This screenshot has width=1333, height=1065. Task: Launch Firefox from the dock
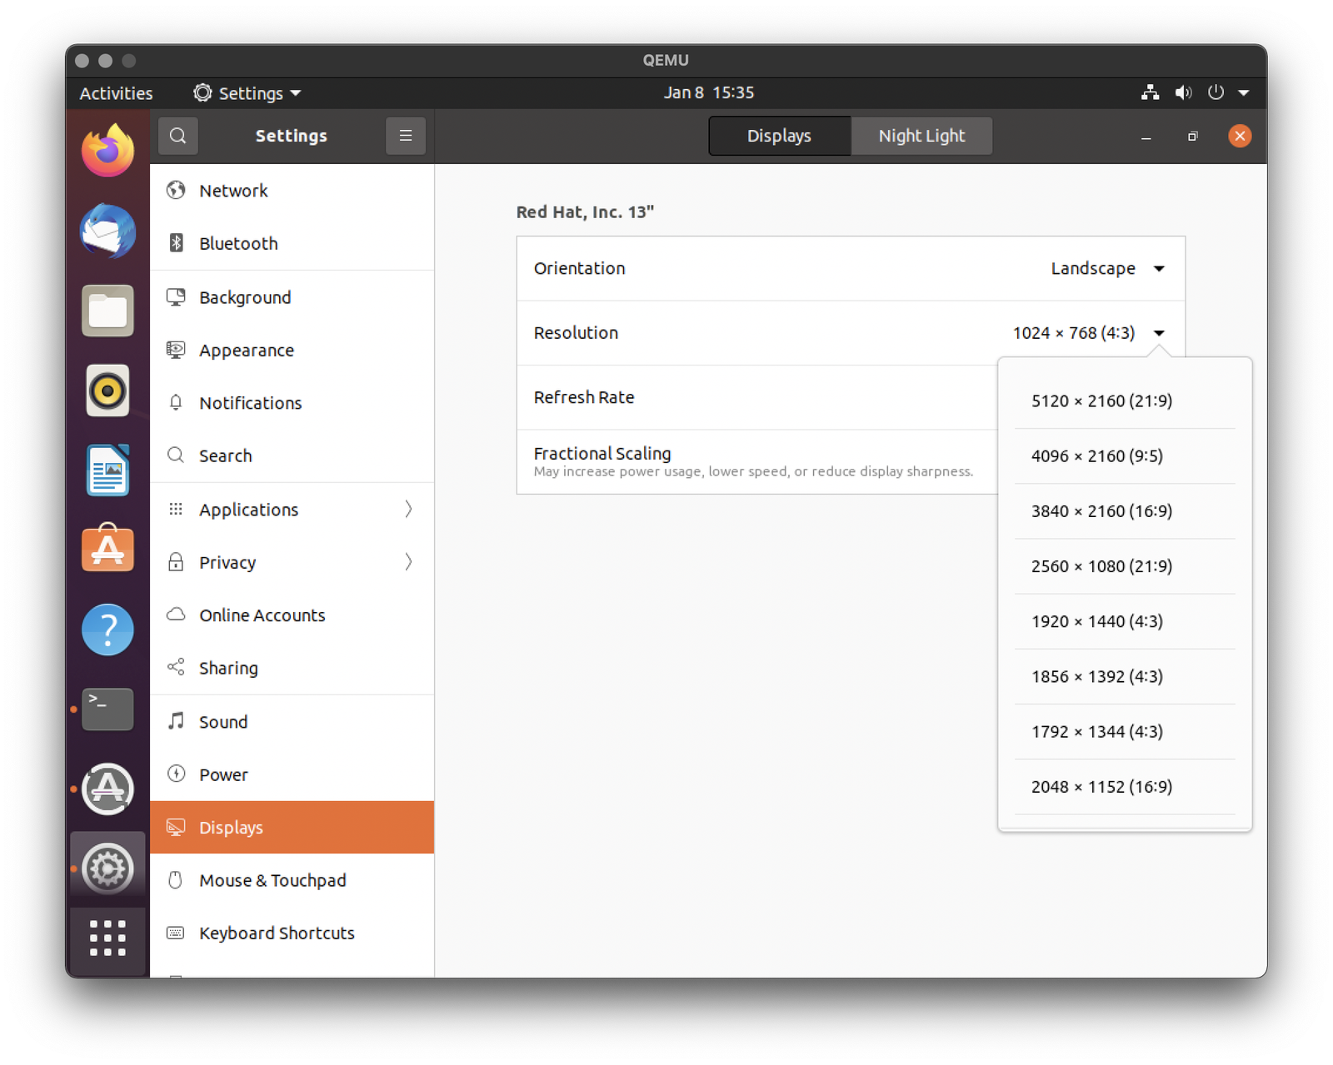coord(107,152)
